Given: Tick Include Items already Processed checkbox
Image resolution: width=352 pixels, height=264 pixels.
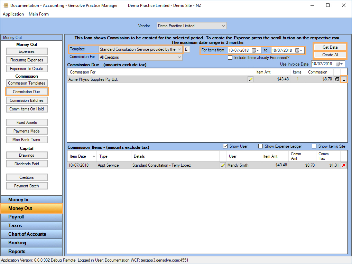Looking at the screenshot, I should pos(230,58).
